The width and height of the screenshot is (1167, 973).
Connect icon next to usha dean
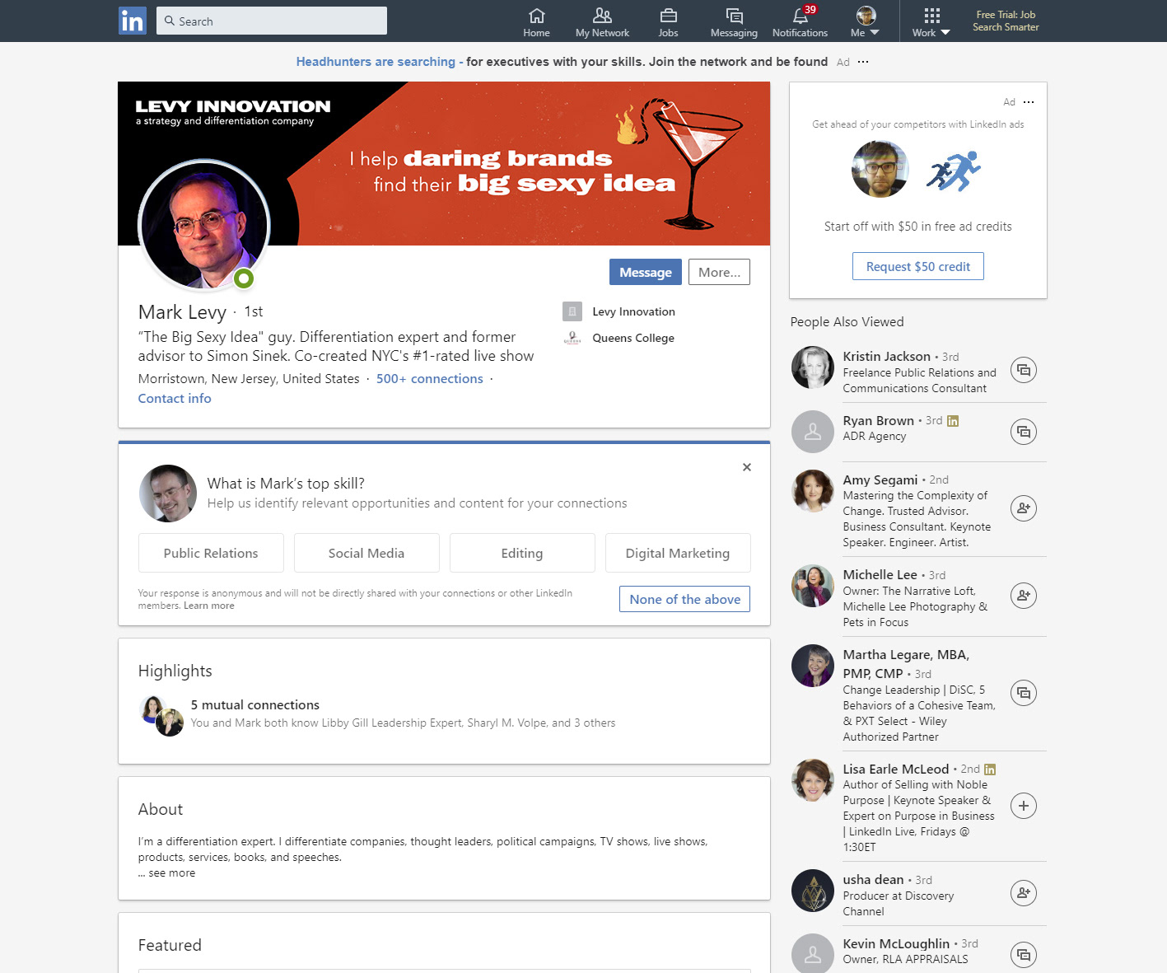click(x=1024, y=892)
